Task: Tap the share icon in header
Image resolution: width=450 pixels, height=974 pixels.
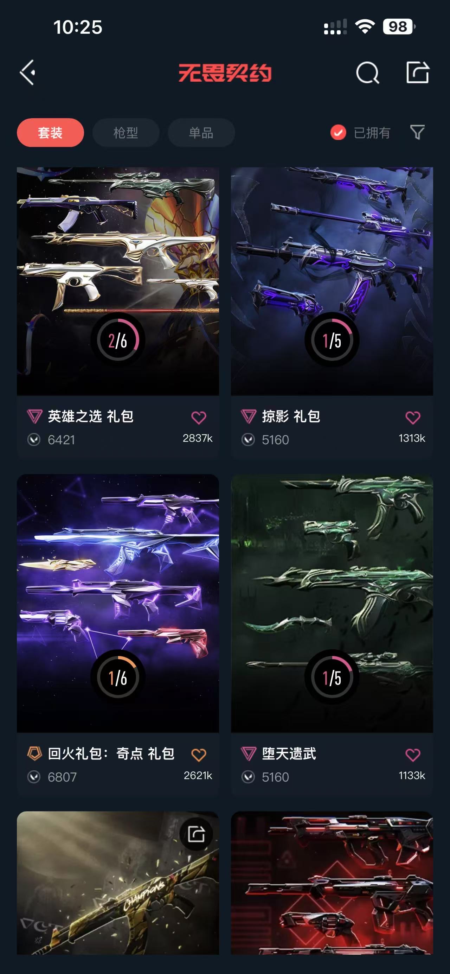Action: tap(418, 72)
